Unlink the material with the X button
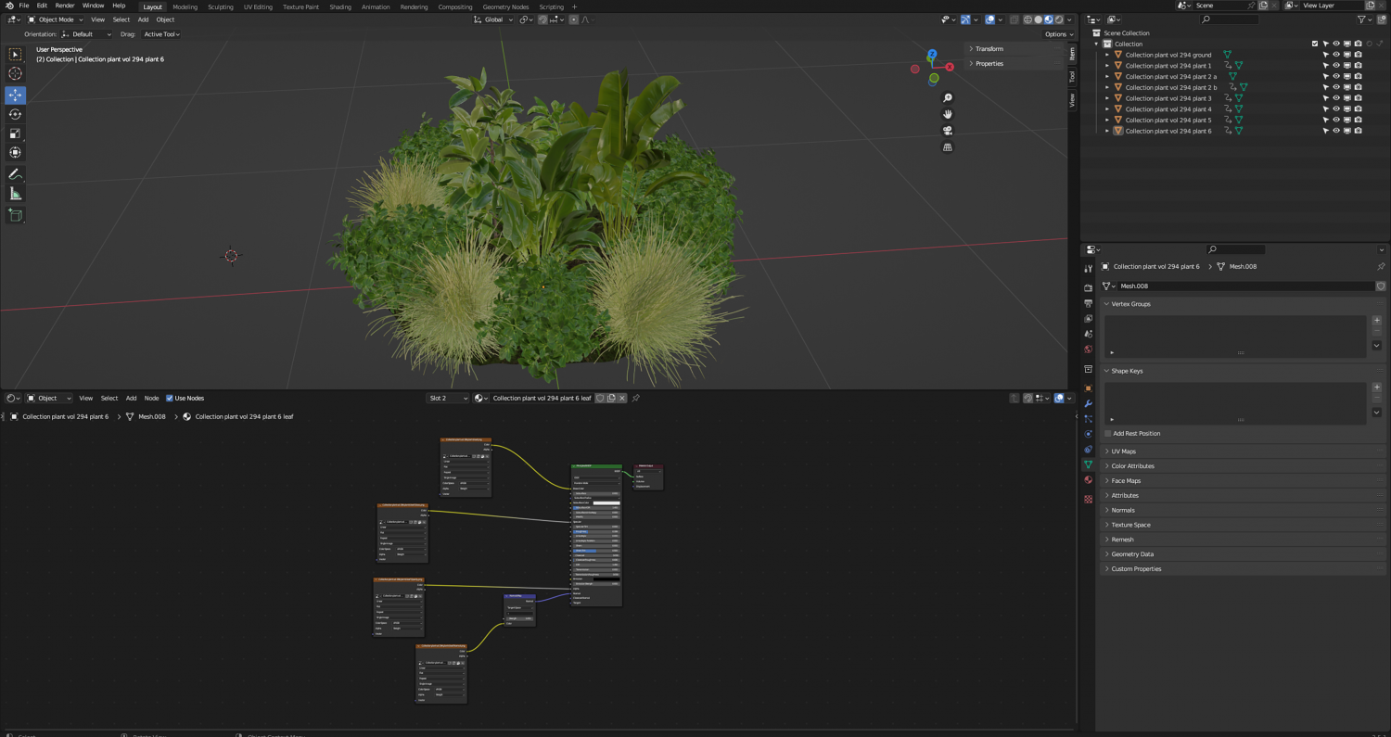The height and width of the screenshot is (737, 1391). [x=622, y=399]
